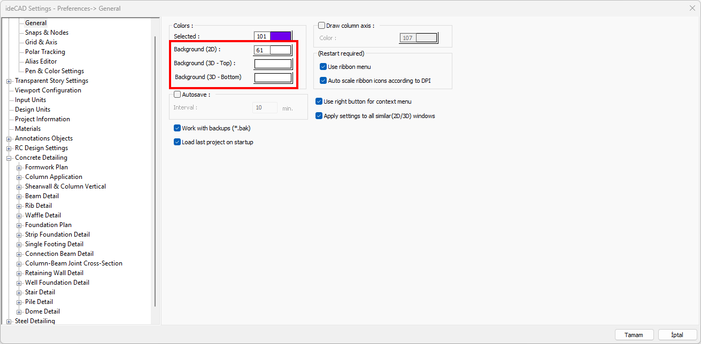This screenshot has width=701, height=344.
Task: Expand Dome Detail node
Action: point(19,312)
